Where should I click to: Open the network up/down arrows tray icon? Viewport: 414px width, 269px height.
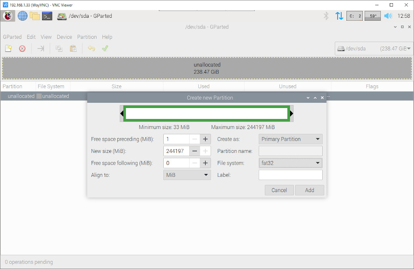(x=339, y=16)
